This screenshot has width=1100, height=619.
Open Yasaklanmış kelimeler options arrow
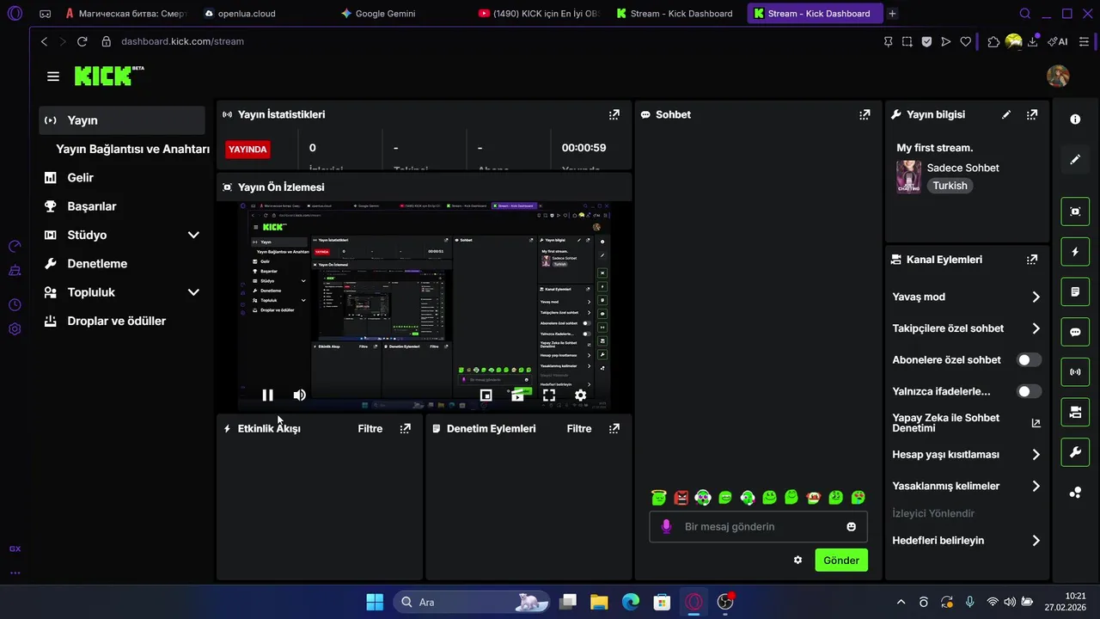(x=1036, y=486)
